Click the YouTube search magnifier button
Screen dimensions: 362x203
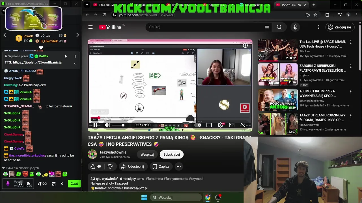279,27
